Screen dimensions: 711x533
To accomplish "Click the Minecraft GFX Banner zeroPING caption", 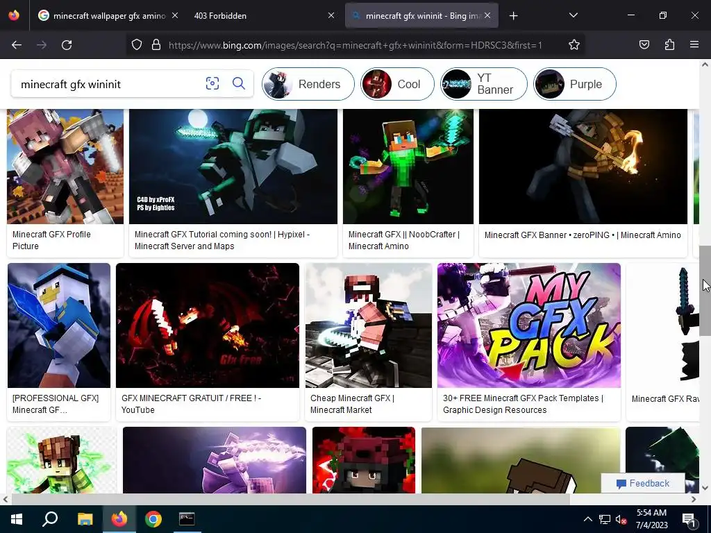I will pyautogui.click(x=583, y=235).
